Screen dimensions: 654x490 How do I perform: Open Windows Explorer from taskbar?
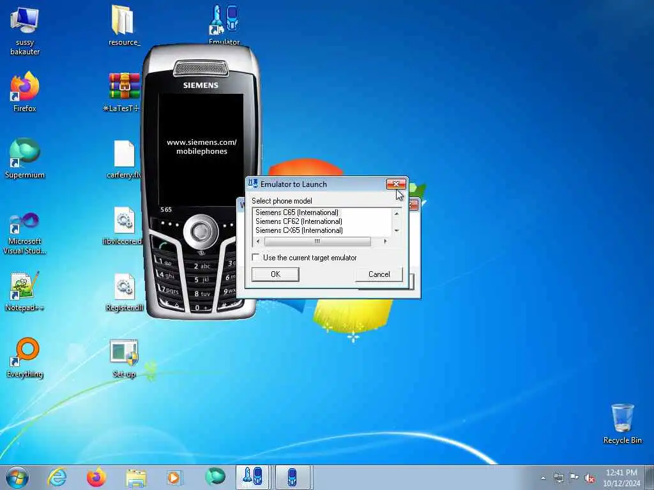tap(136, 478)
